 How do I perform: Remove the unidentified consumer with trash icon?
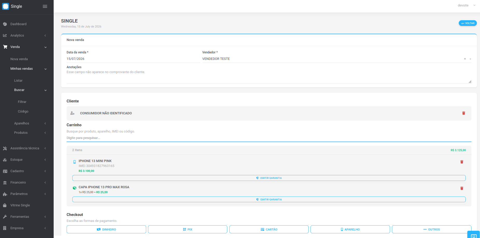[x=464, y=113]
